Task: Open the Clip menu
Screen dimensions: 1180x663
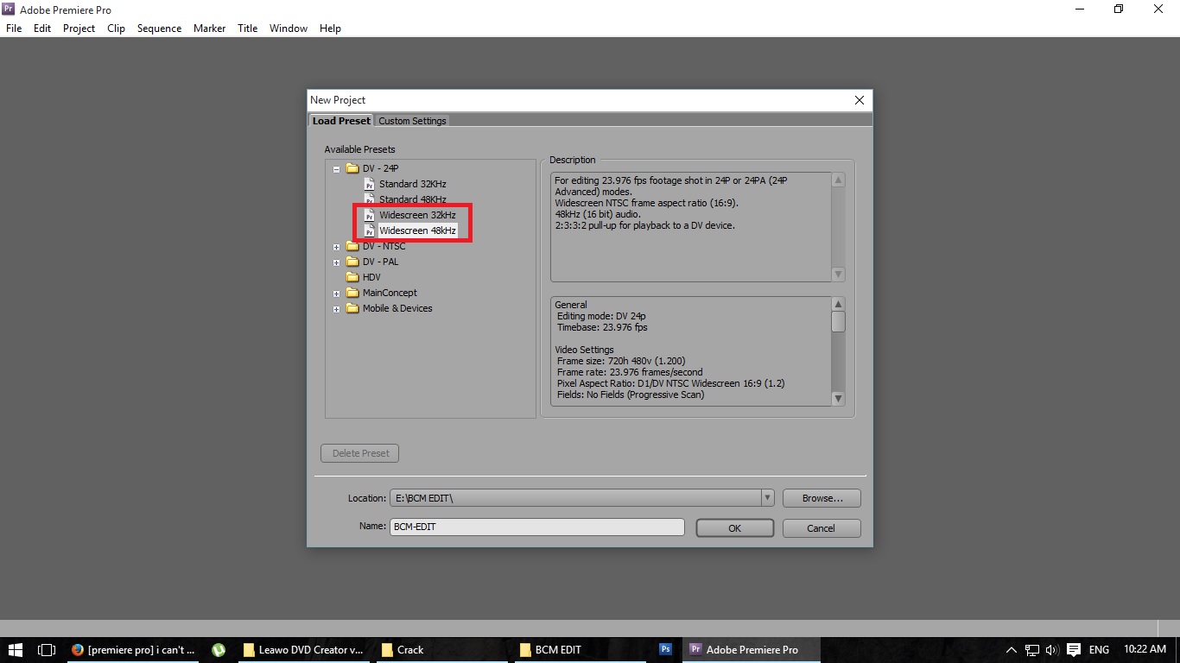Action: [x=116, y=28]
